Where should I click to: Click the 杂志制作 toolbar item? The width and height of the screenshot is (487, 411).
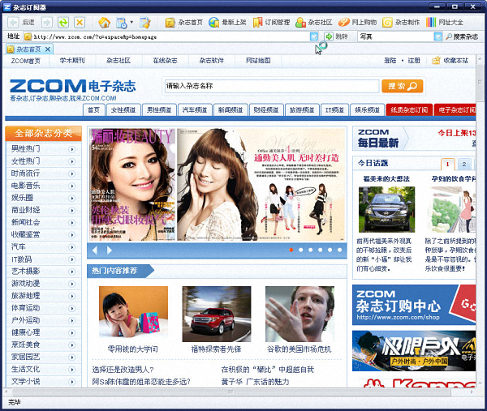pos(401,22)
